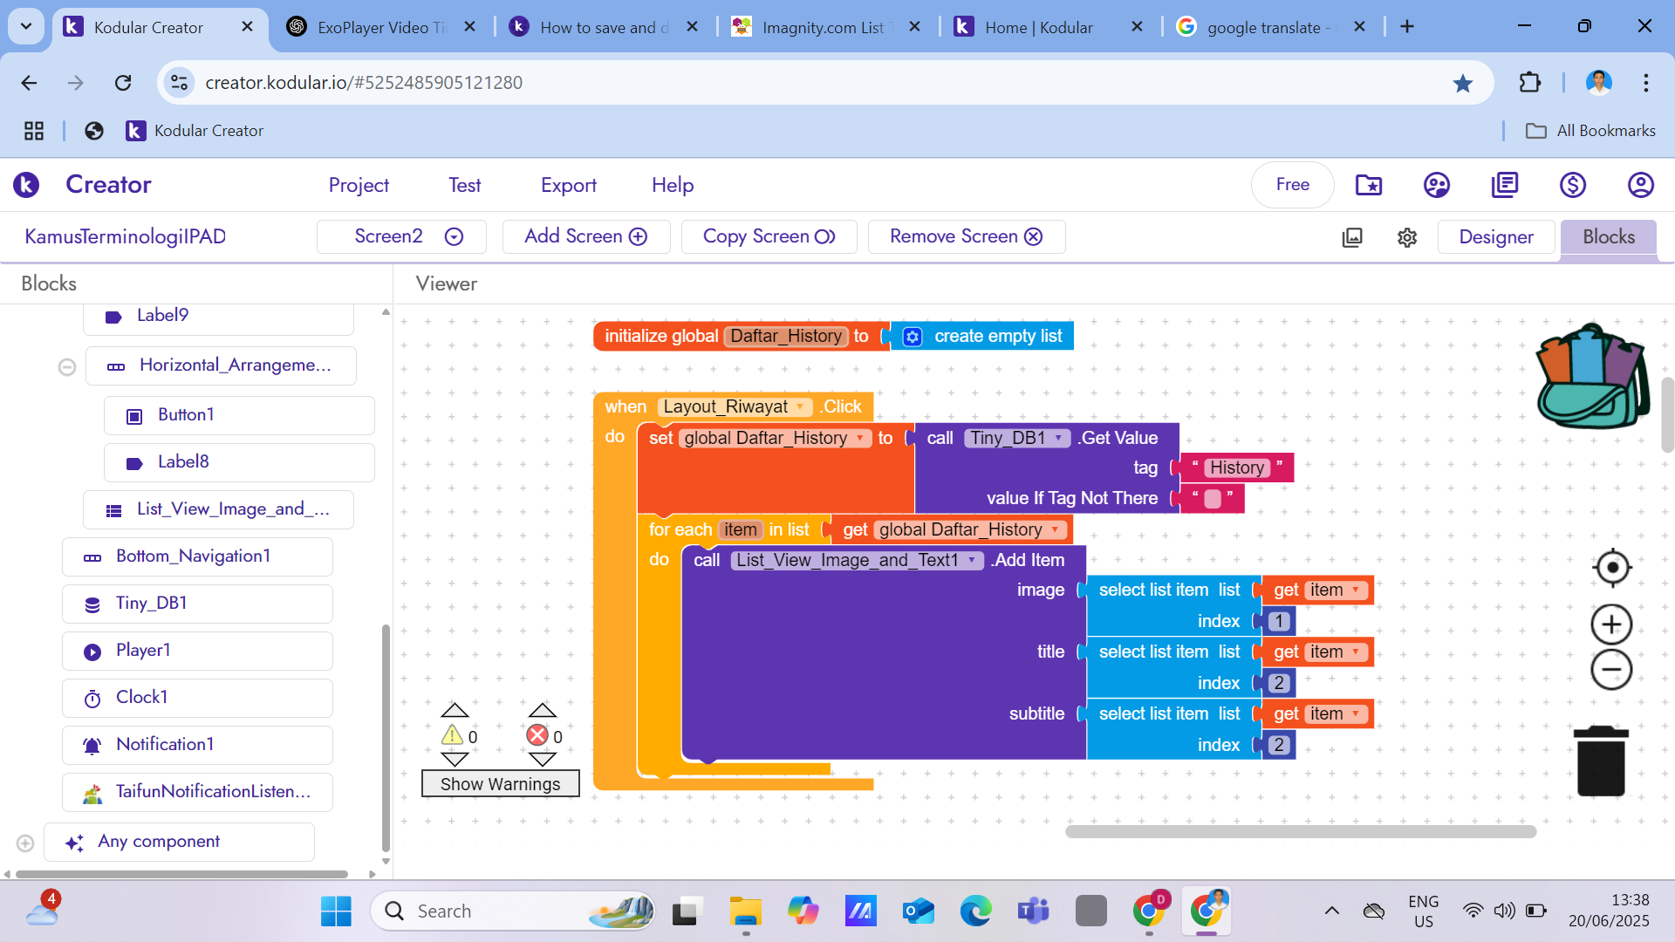Screen dimensions: 1675x942
Task: Open the Project menu
Action: [359, 185]
